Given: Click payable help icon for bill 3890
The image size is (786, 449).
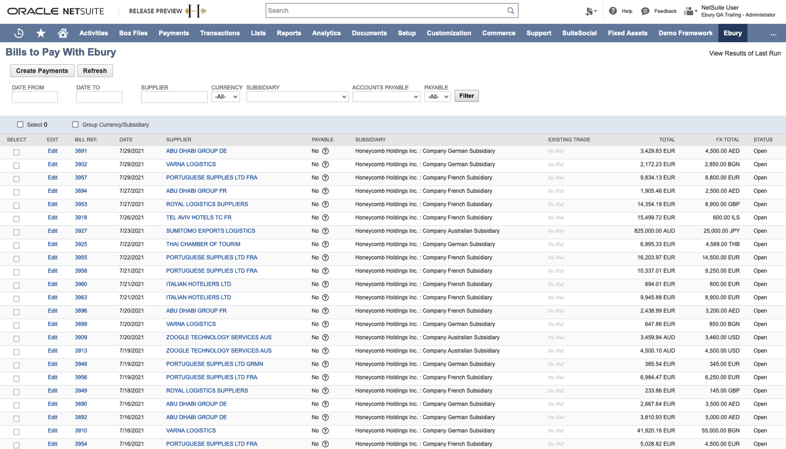Looking at the screenshot, I should pos(325,404).
